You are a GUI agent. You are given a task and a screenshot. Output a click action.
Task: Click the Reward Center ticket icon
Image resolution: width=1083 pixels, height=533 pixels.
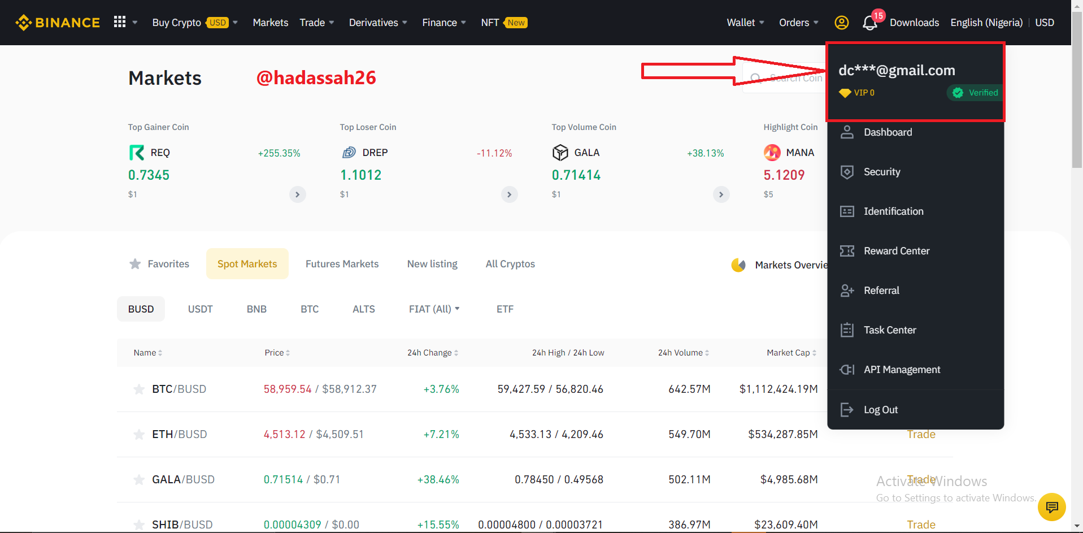coord(847,251)
